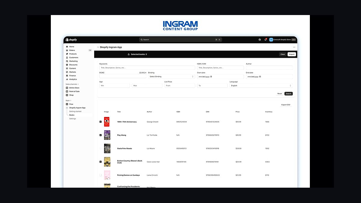The image size is (361, 203).
Task: Click the sidekick icon beside the notification bell
Action: point(260,40)
